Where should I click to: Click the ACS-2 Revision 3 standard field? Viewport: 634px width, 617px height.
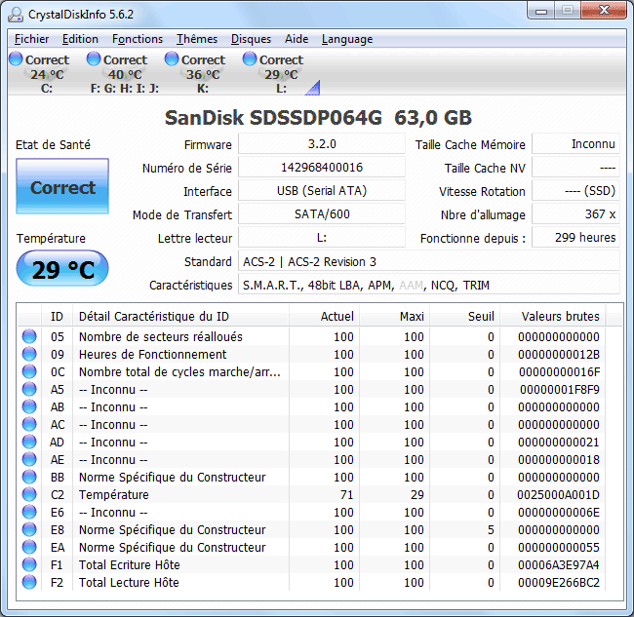429,261
